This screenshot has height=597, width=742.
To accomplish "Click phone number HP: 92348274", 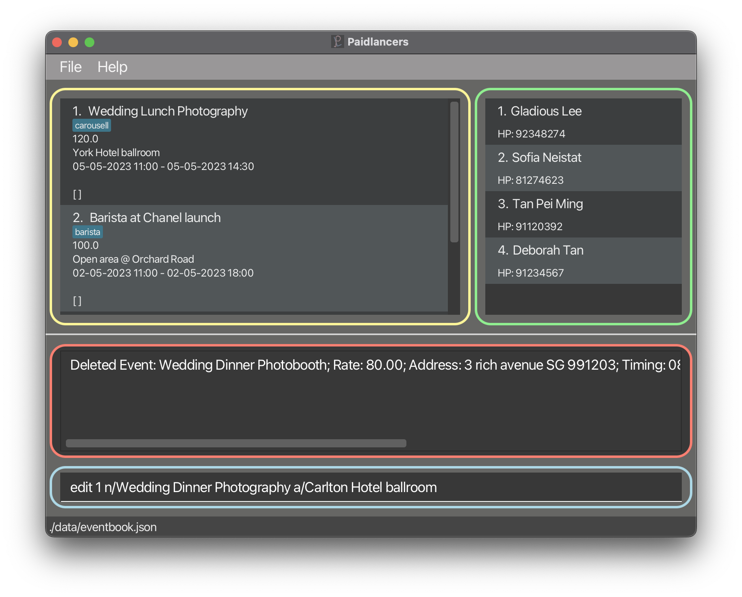I will (531, 134).
